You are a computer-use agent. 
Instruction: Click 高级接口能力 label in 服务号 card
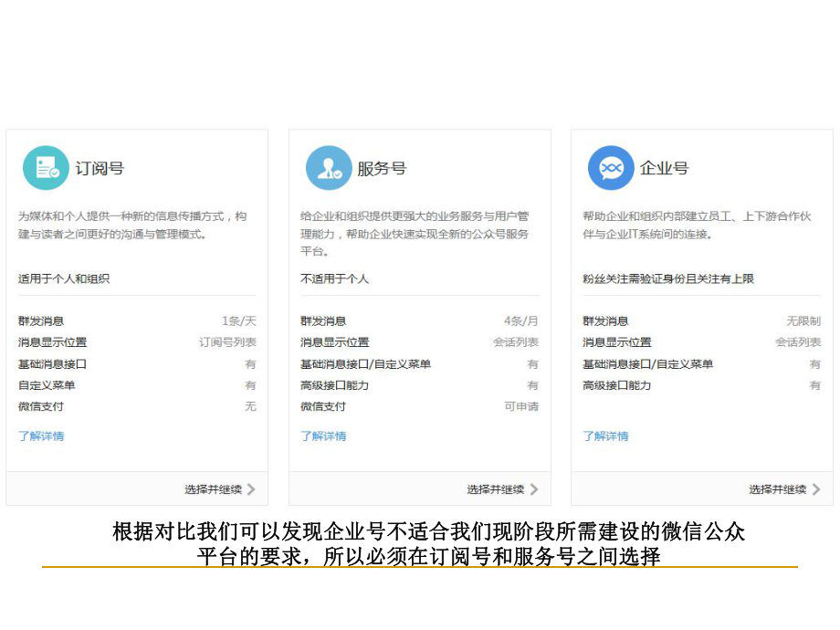[x=335, y=385]
